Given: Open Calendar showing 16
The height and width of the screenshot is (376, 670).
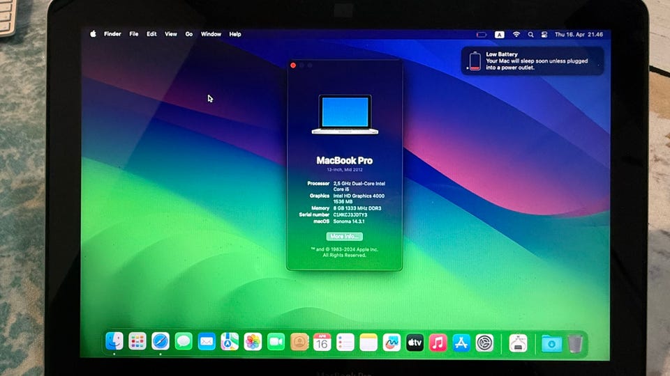Looking at the screenshot, I should (322, 343).
